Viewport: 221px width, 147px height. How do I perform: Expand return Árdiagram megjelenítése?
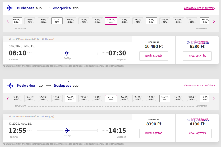coord(200,86)
